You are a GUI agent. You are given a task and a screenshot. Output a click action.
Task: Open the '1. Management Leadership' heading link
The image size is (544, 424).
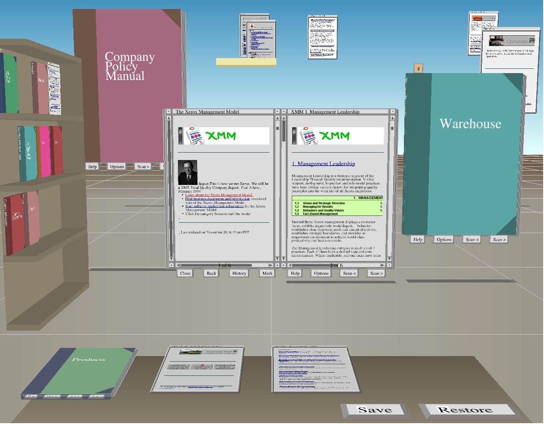point(323,164)
